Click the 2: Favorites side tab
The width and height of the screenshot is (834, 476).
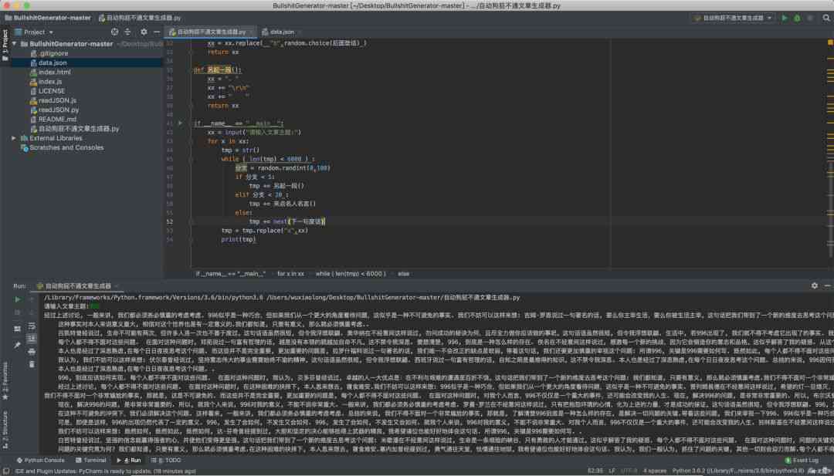[5, 380]
